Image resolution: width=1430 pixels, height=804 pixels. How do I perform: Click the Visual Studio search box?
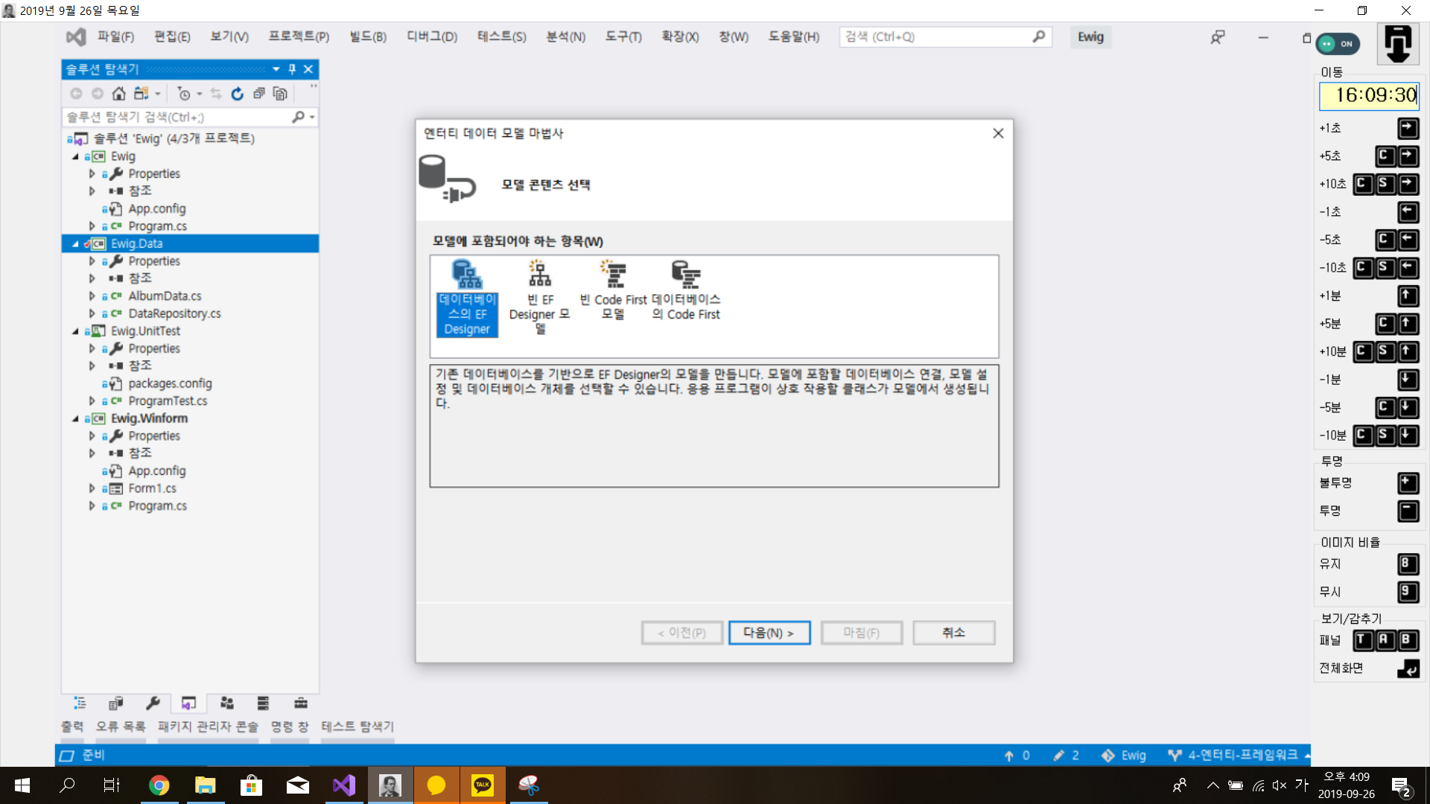tap(937, 36)
